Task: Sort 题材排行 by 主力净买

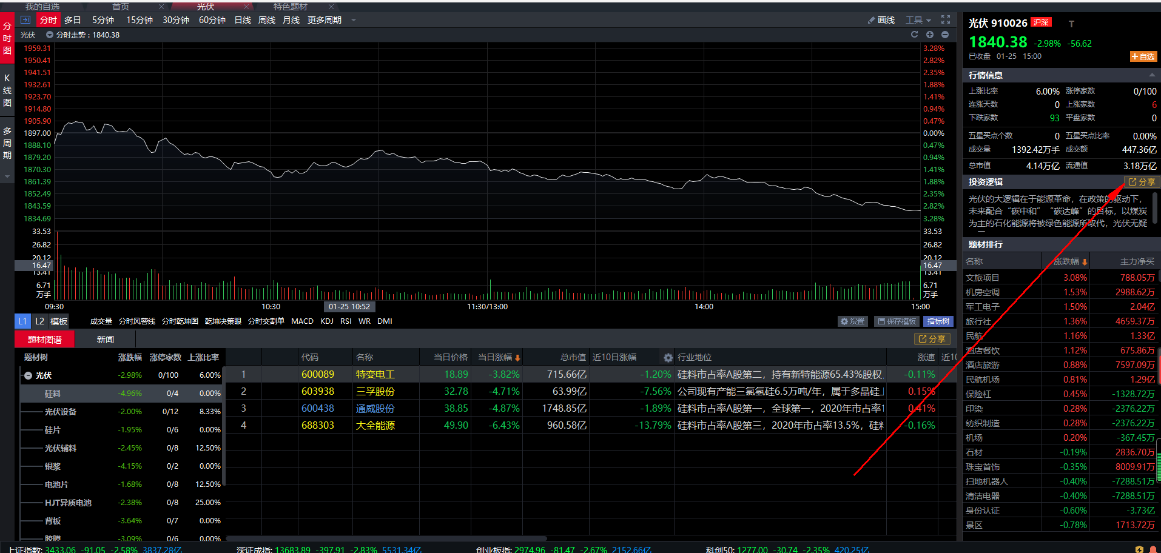Action: [x=1137, y=261]
